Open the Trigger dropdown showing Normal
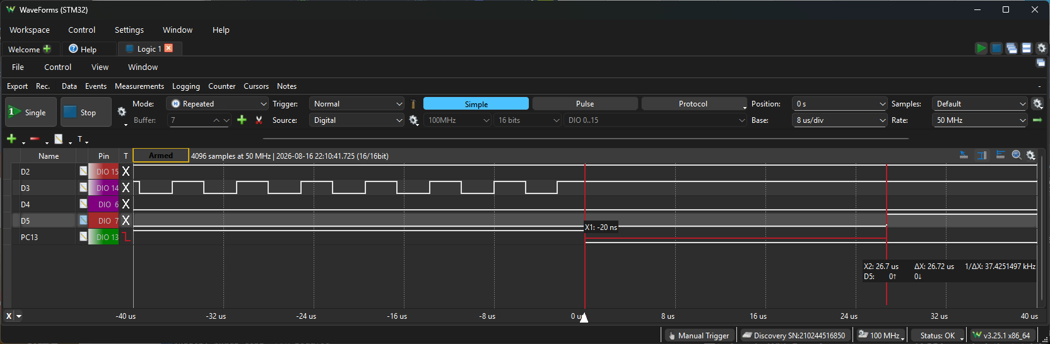 coord(357,104)
